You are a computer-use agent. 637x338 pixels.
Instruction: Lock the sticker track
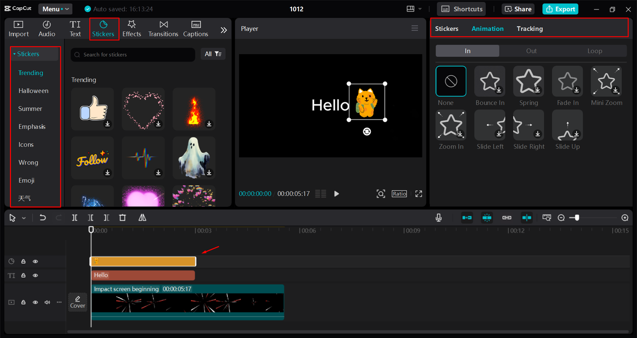click(x=23, y=261)
